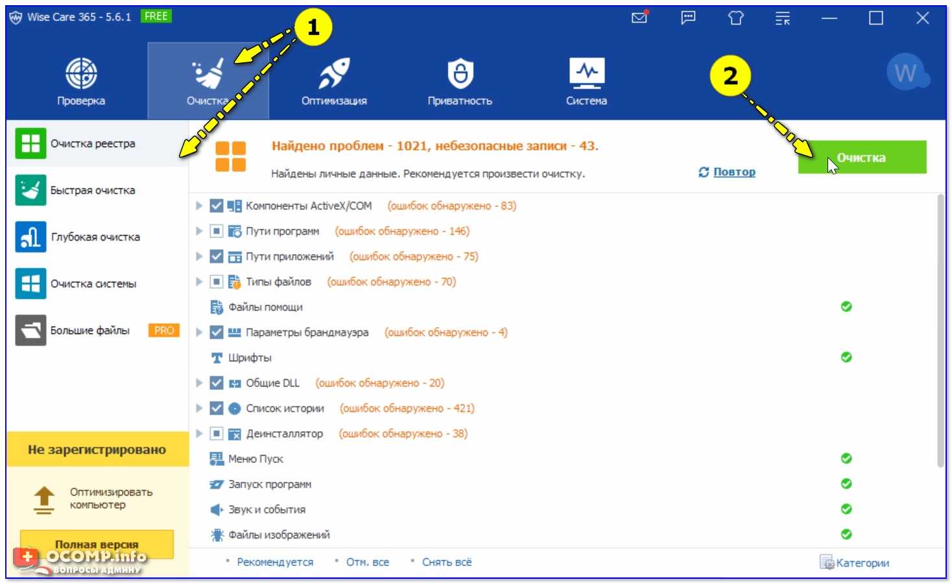Click the Шрифты font icon
952x584 pixels.
[217, 358]
